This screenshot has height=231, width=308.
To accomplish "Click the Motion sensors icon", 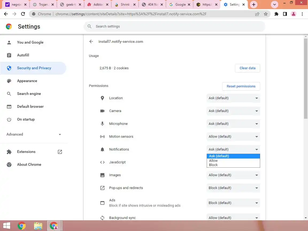I will [x=102, y=137].
